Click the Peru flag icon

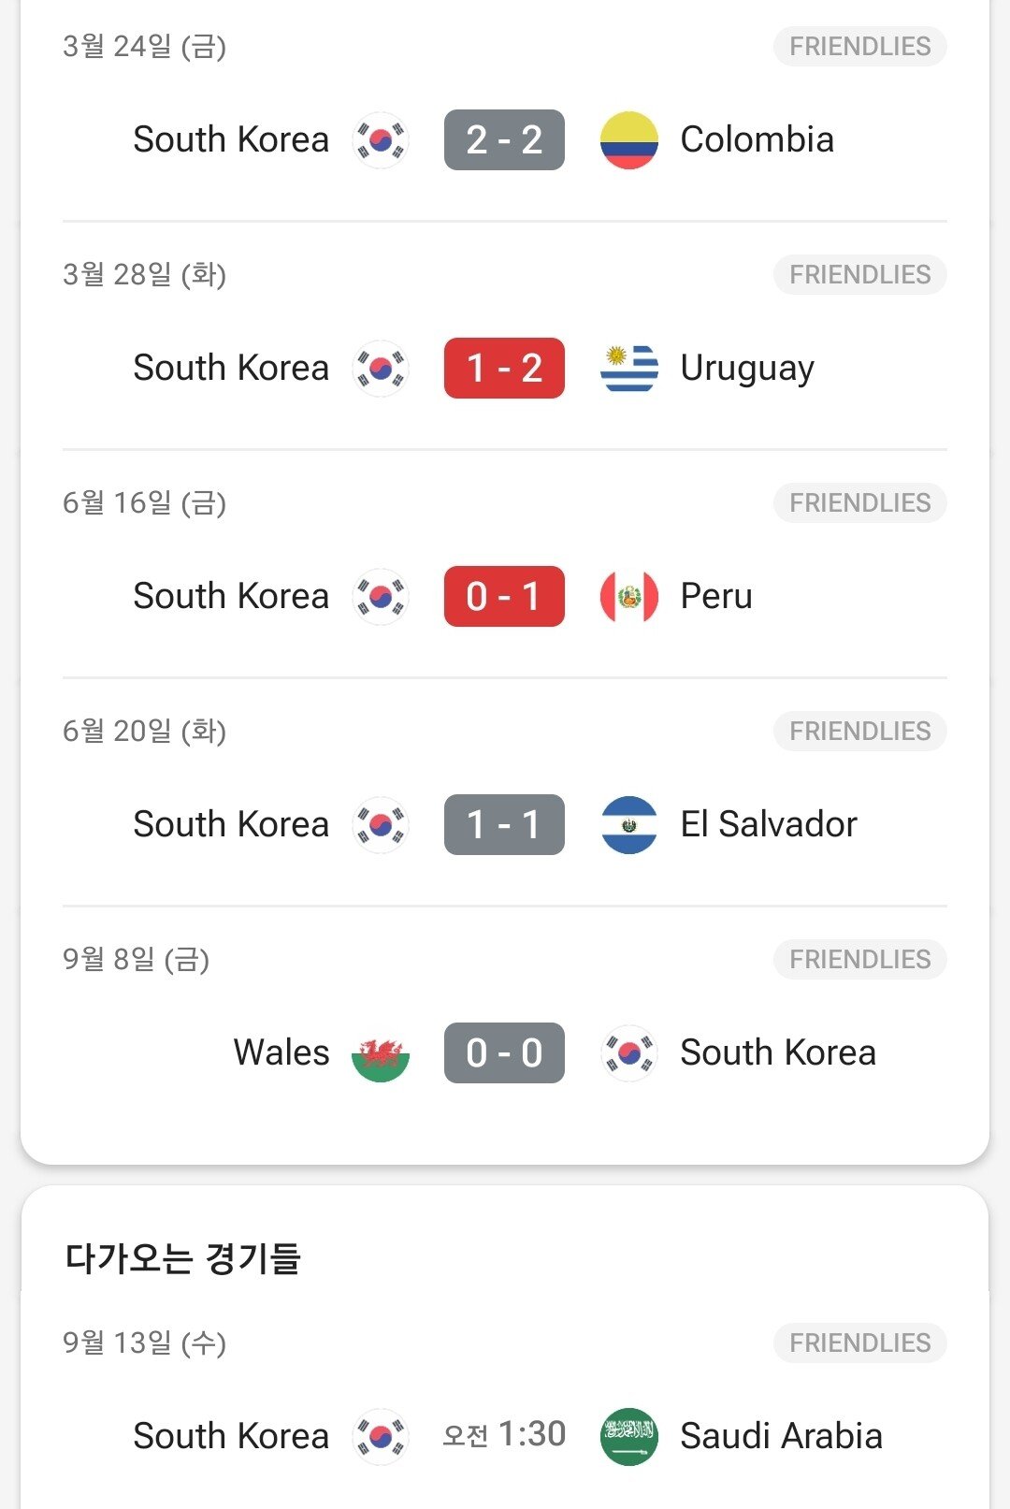[x=628, y=597]
